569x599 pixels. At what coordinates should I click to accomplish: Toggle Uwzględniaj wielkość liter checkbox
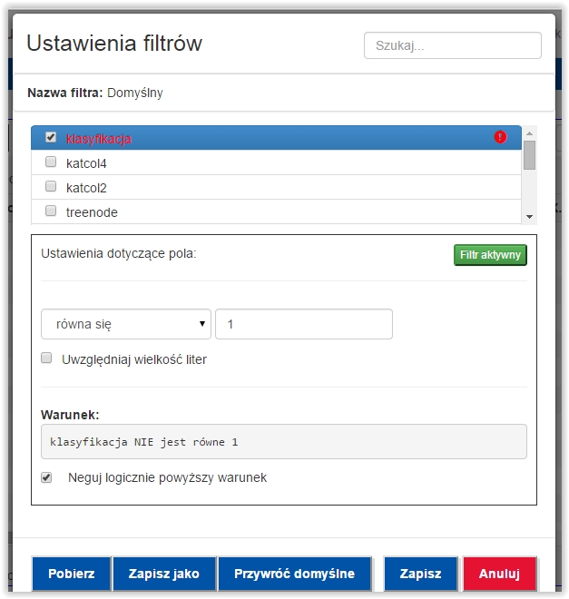coord(46,358)
